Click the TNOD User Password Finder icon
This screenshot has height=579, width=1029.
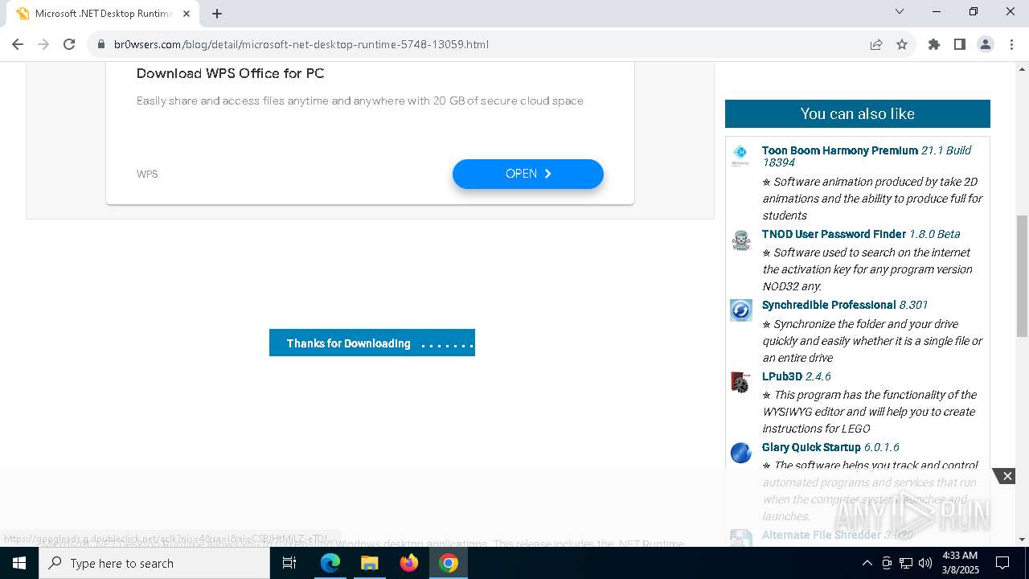(x=740, y=240)
